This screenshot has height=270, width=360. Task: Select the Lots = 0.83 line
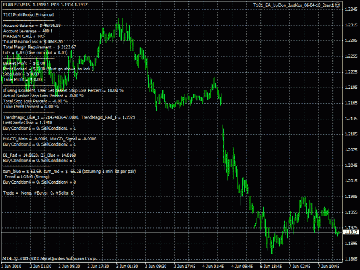(35, 52)
